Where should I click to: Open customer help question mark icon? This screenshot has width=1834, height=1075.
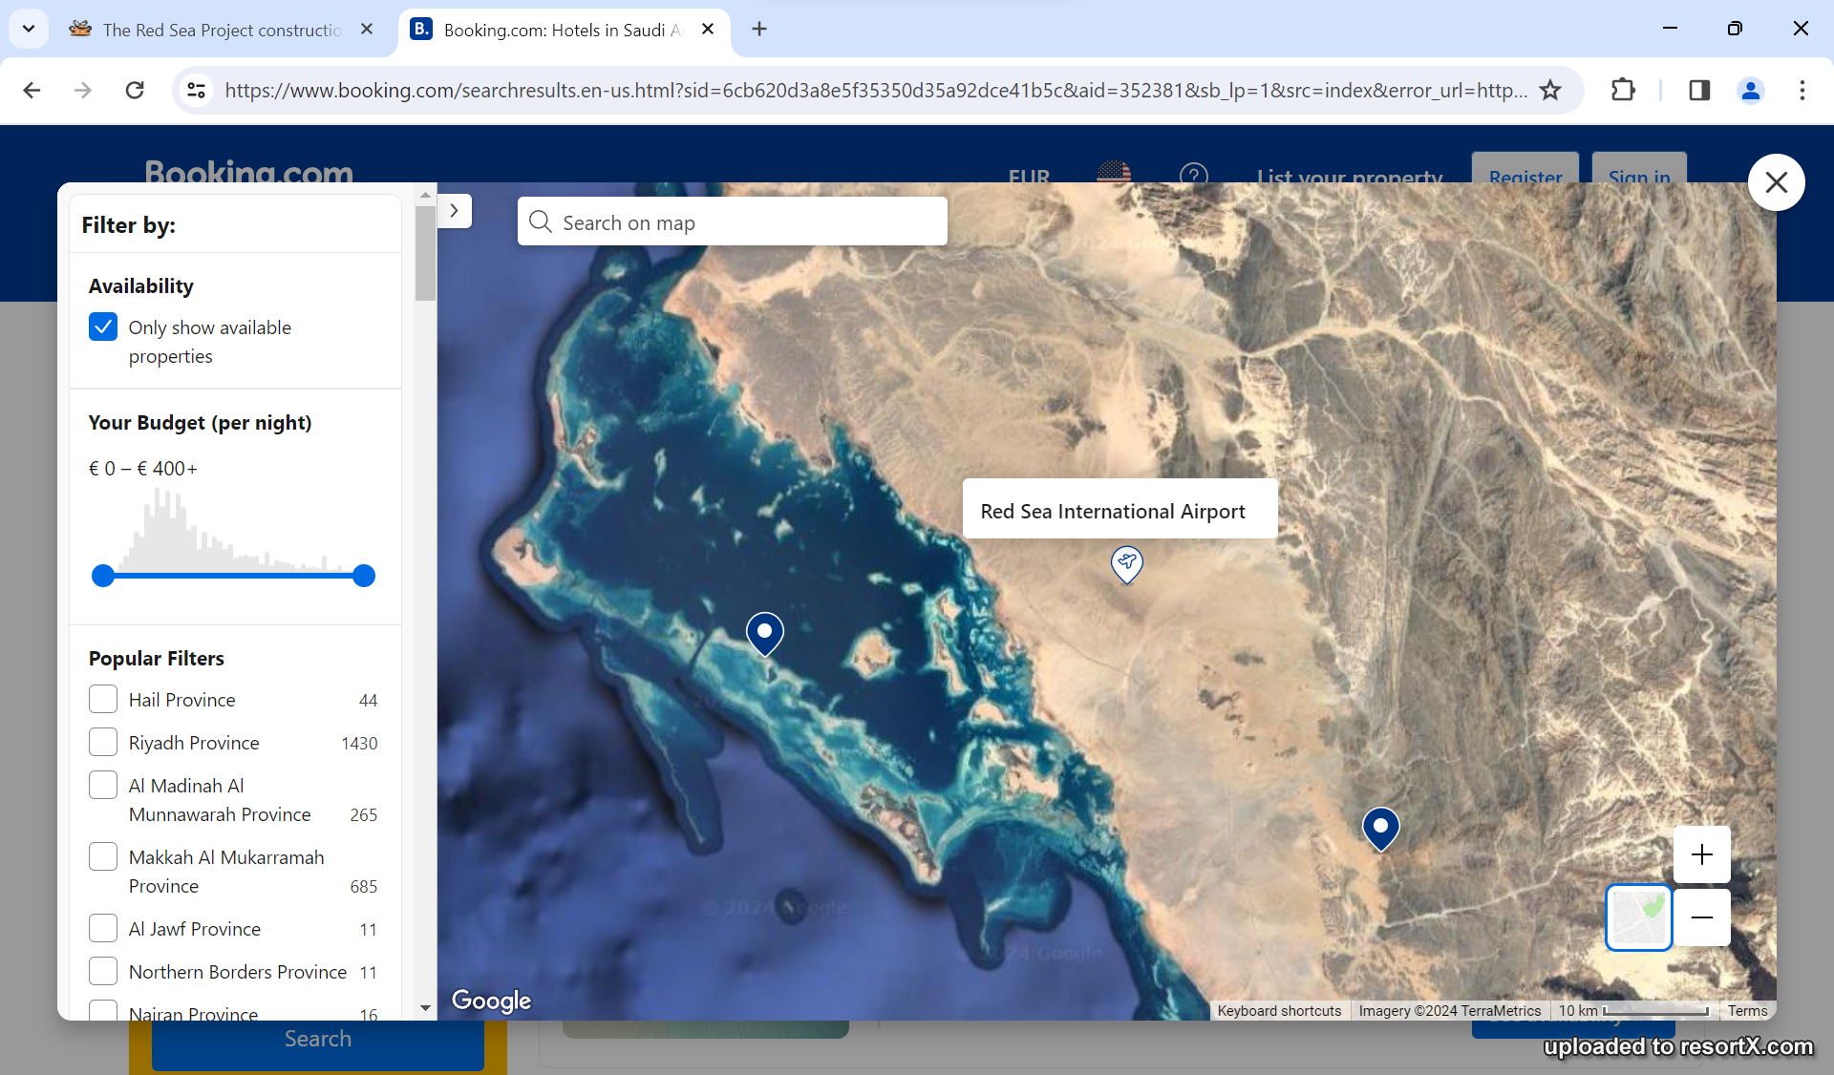tap(1194, 173)
